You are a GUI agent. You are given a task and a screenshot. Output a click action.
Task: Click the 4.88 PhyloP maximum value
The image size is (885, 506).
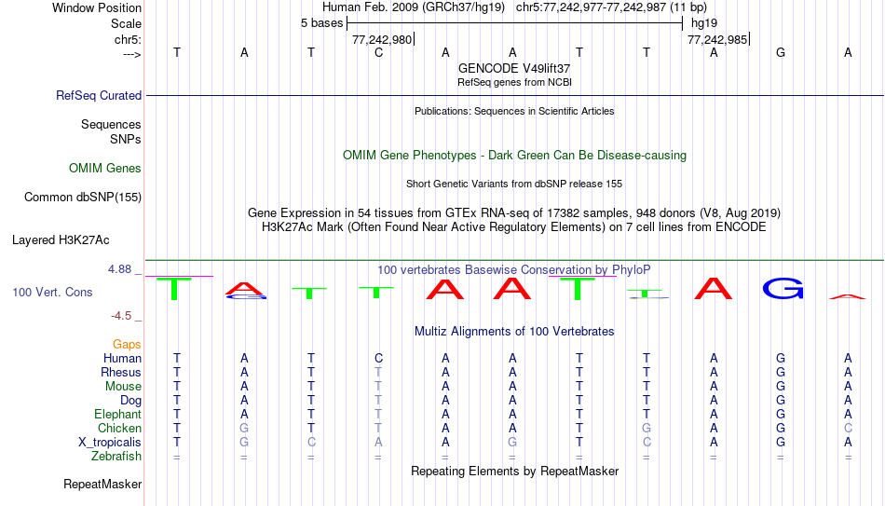[119, 269]
